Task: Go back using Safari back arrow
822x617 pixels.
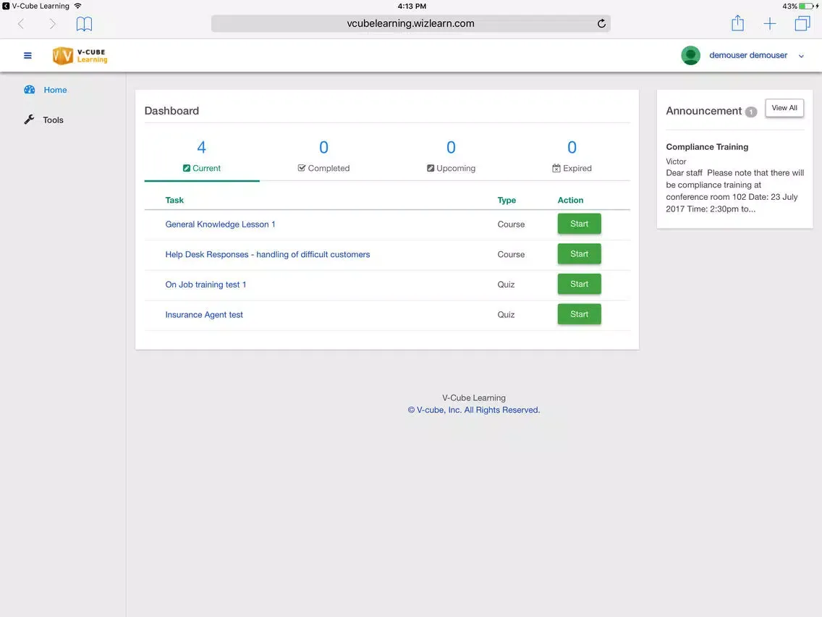Action: pyautogui.click(x=21, y=24)
